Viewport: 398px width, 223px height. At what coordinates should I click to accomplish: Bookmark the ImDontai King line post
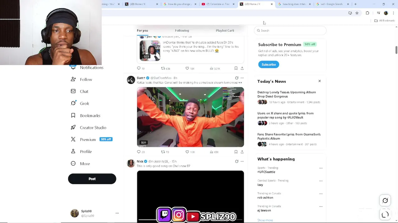(236, 68)
